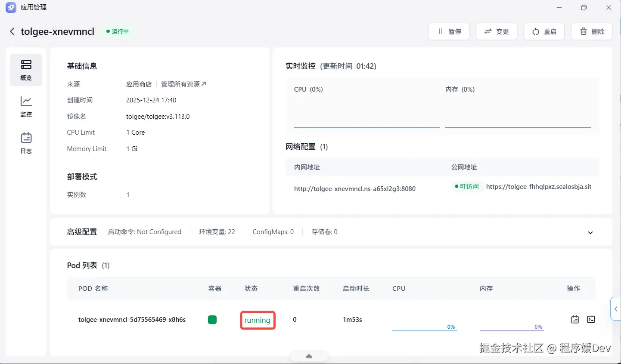The image size is (621, 364).
Task: Click the 运行中 status badge
Action: (x=118, y=31)
